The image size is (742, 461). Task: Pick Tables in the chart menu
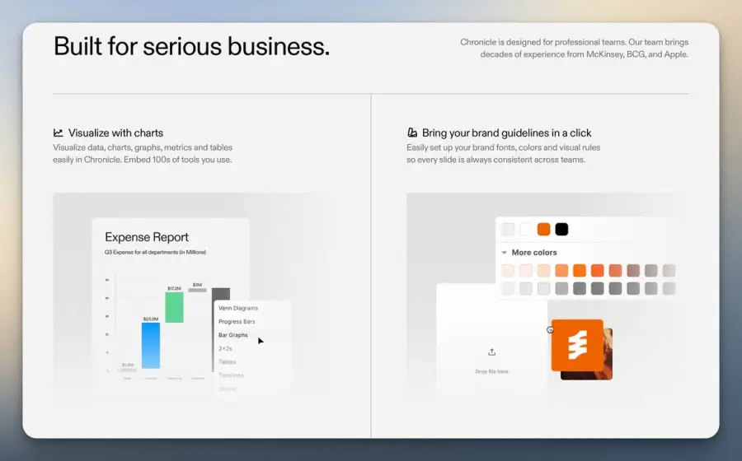(x=228, y=362)
